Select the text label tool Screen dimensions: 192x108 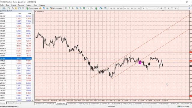pyautogui.click(x=172, y=8)
